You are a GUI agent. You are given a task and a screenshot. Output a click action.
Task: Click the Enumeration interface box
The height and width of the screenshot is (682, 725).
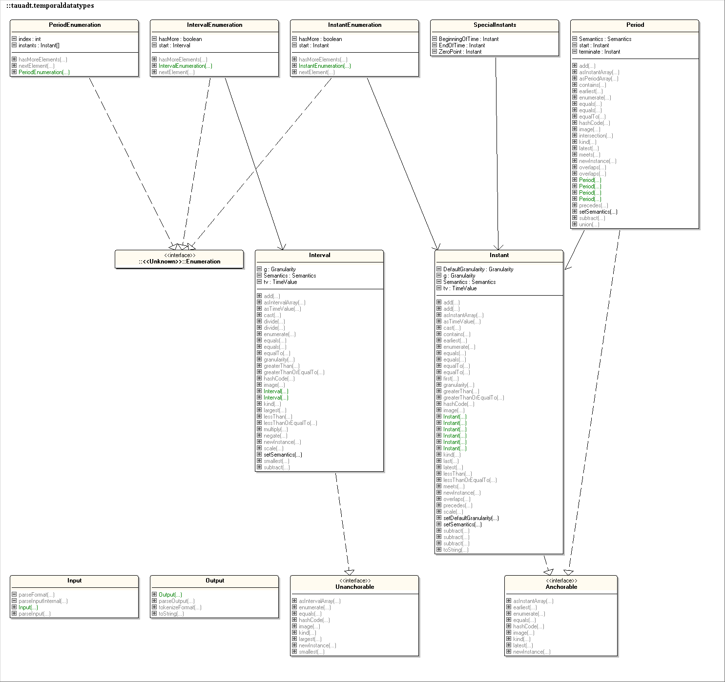coord(179,259)
